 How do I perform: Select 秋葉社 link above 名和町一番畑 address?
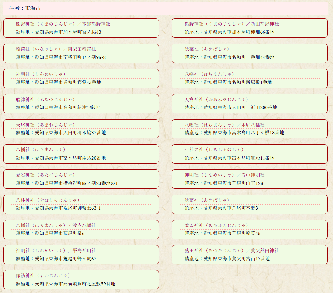pos(207,49)
